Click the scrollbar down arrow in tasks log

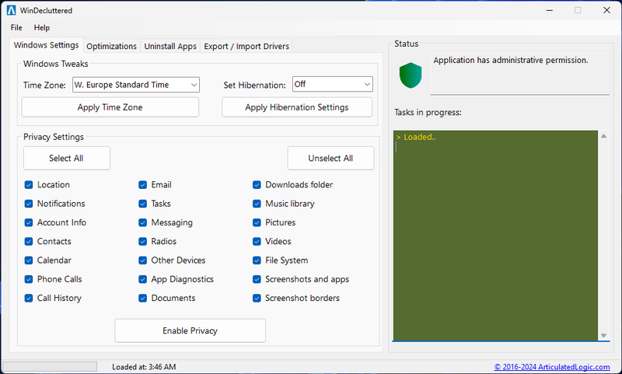(x=604, y=335)
